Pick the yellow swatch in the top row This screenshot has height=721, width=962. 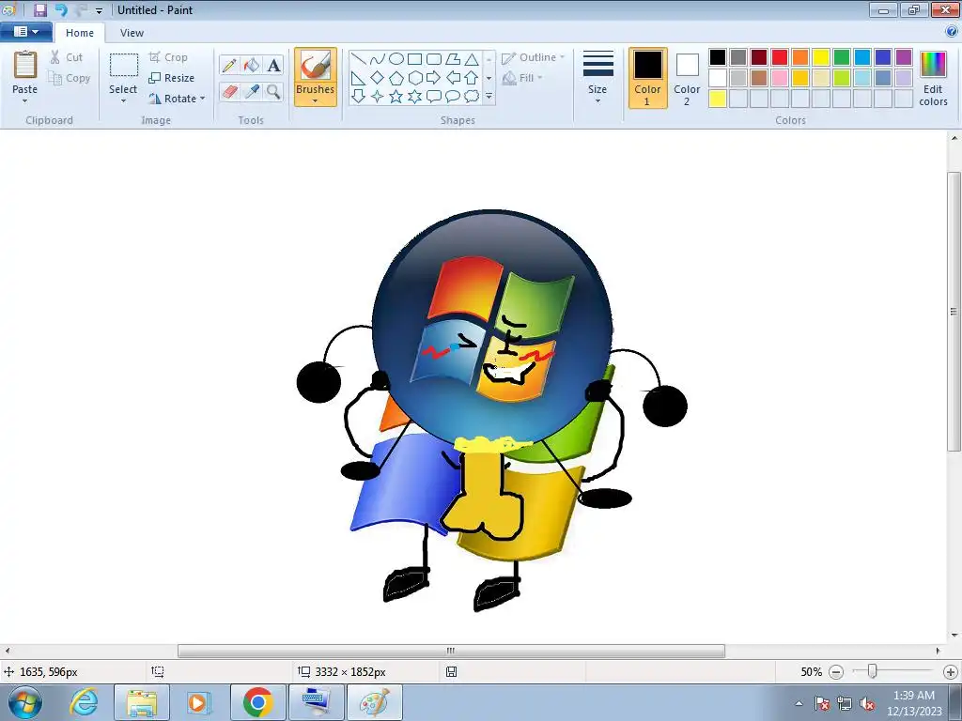(x=821, y=57)
